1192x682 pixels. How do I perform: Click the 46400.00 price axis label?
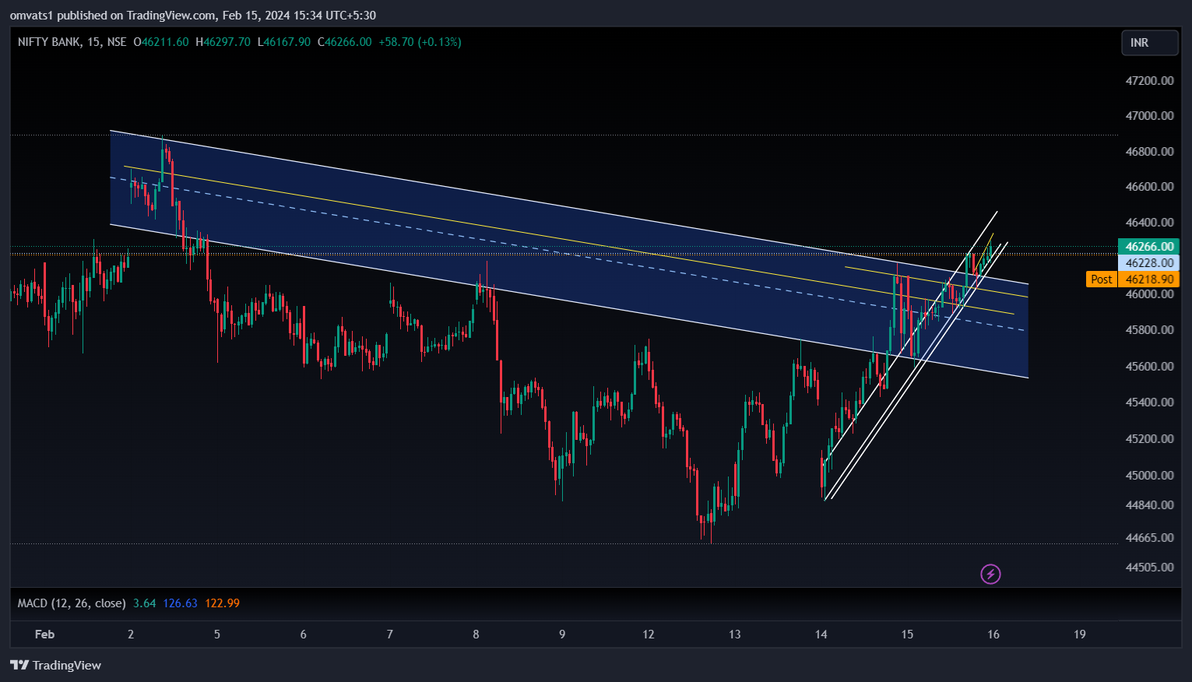pyautogui.click(x=1150, y=223)
